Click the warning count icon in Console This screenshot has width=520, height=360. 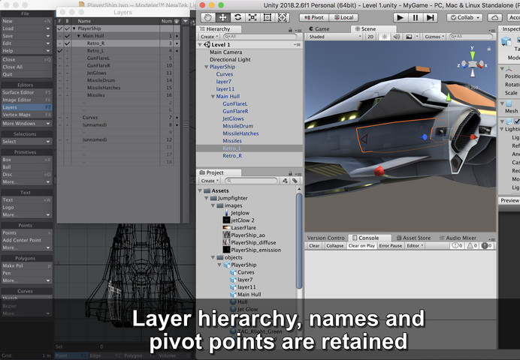coord(472,245)
